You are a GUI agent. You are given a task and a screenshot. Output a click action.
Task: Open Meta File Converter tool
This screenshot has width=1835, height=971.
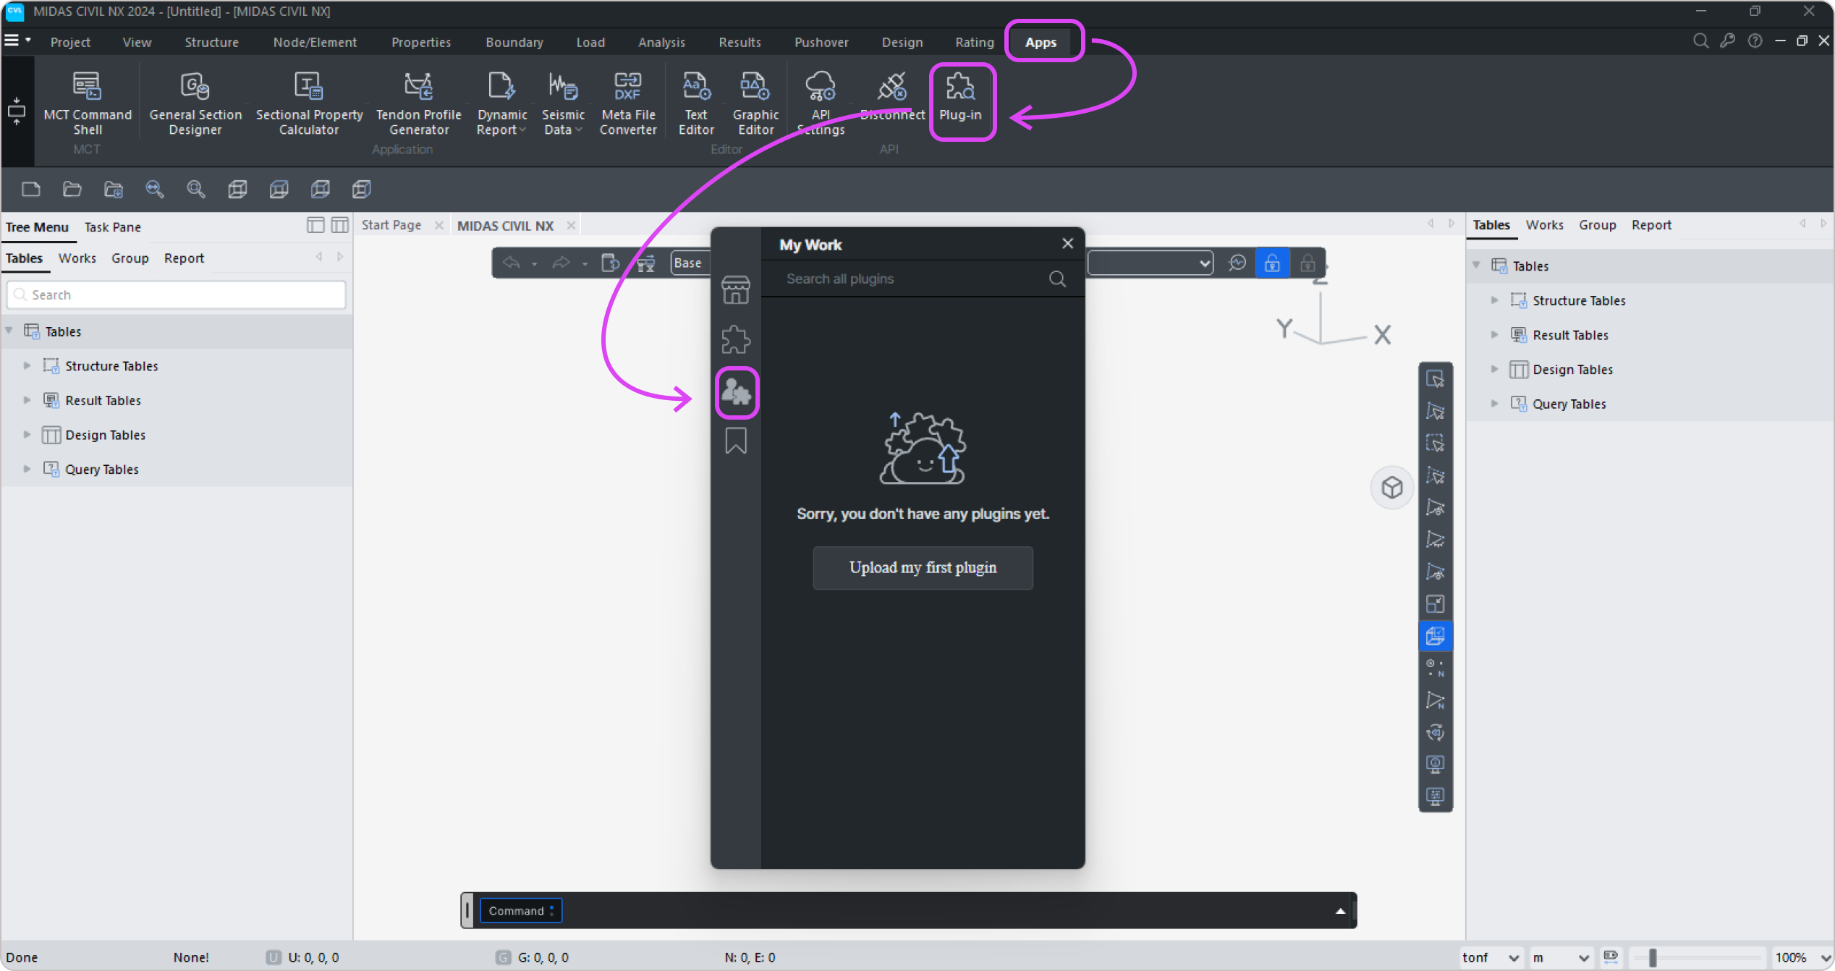628,103
